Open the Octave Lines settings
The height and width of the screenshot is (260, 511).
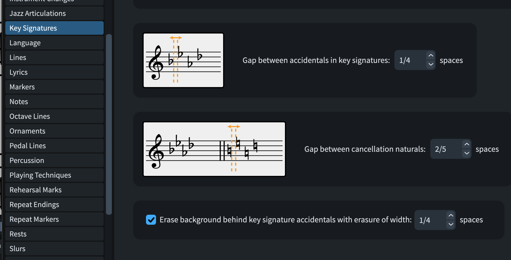54,116
